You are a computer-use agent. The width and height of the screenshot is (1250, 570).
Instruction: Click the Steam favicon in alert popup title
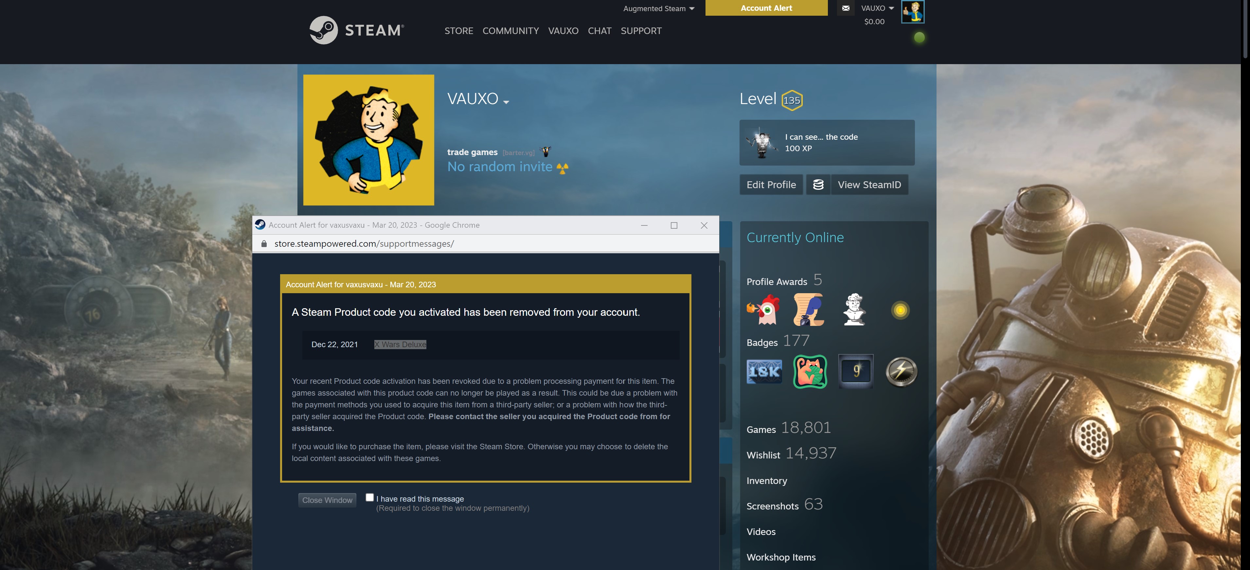[260, 224]
